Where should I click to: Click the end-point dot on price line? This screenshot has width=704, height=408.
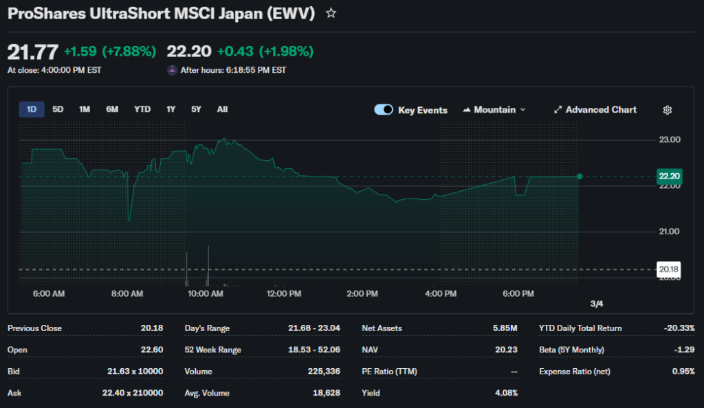[580, 177]
